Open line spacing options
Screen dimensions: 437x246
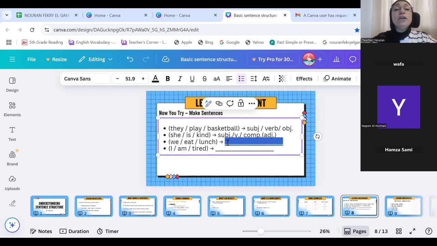click(x=254, y=79)
